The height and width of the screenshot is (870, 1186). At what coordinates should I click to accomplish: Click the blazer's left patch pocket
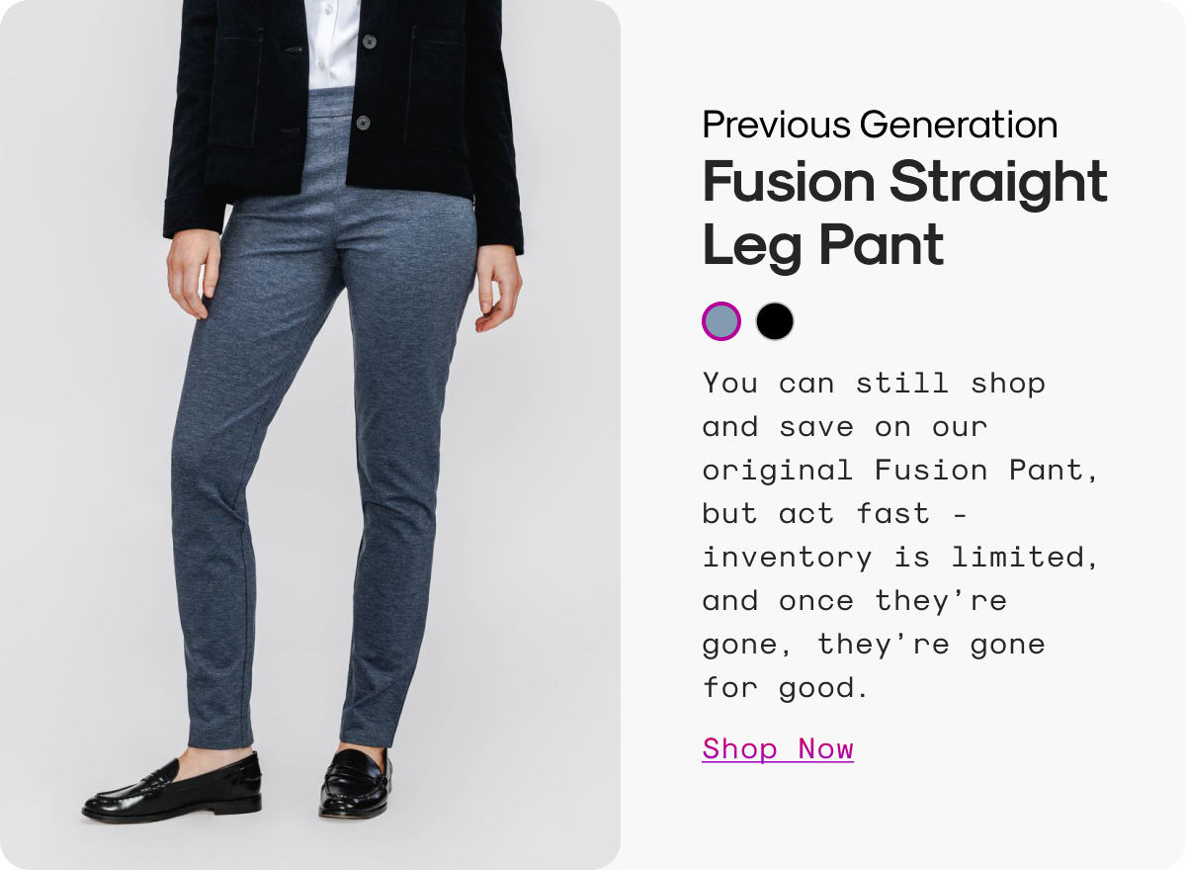[x=234, y=87]
